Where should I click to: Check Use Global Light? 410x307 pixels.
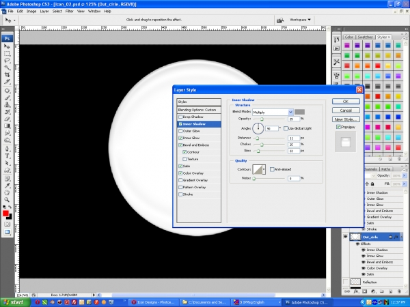tap(286, 128)
